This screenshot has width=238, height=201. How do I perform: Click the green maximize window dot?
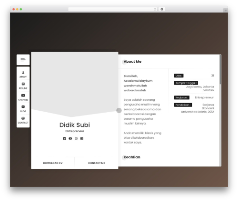point(21,9)
